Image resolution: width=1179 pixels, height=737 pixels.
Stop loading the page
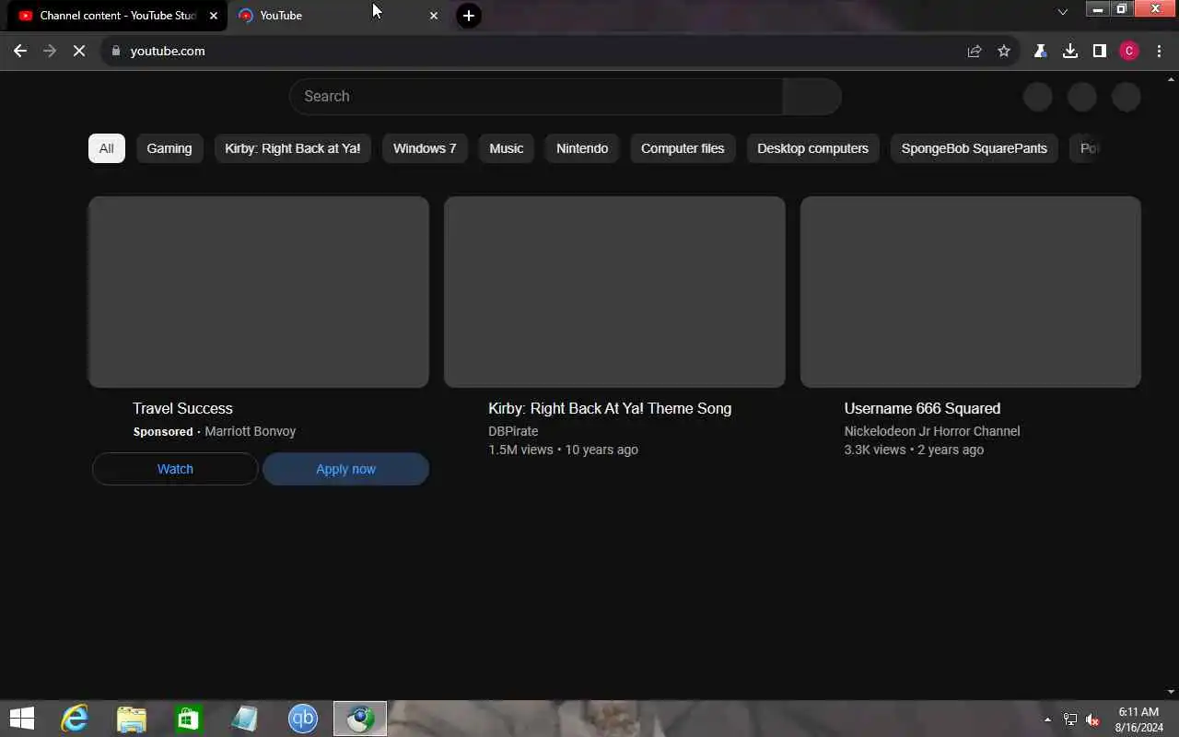click(79, 51)
